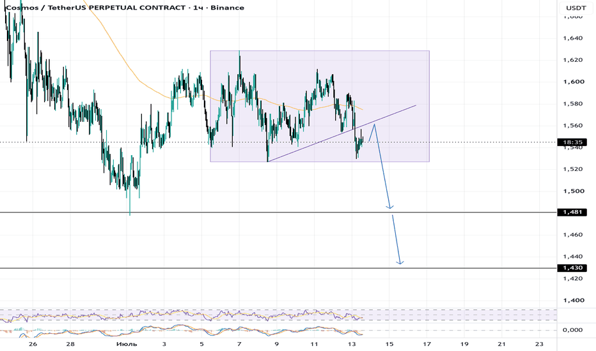Select the purple ascending trendline
This screenshot has width=596, height=351.
click(x=342, y=133)
